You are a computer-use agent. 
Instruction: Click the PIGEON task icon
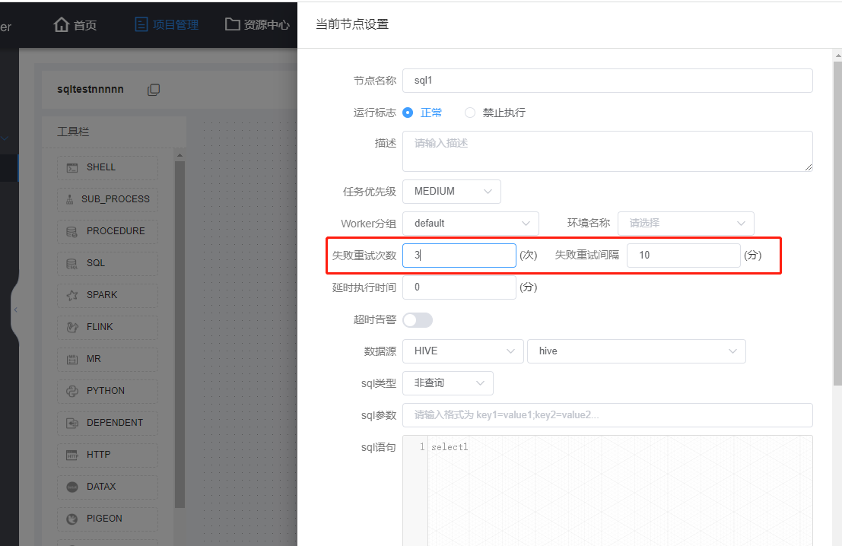(72, 519)
